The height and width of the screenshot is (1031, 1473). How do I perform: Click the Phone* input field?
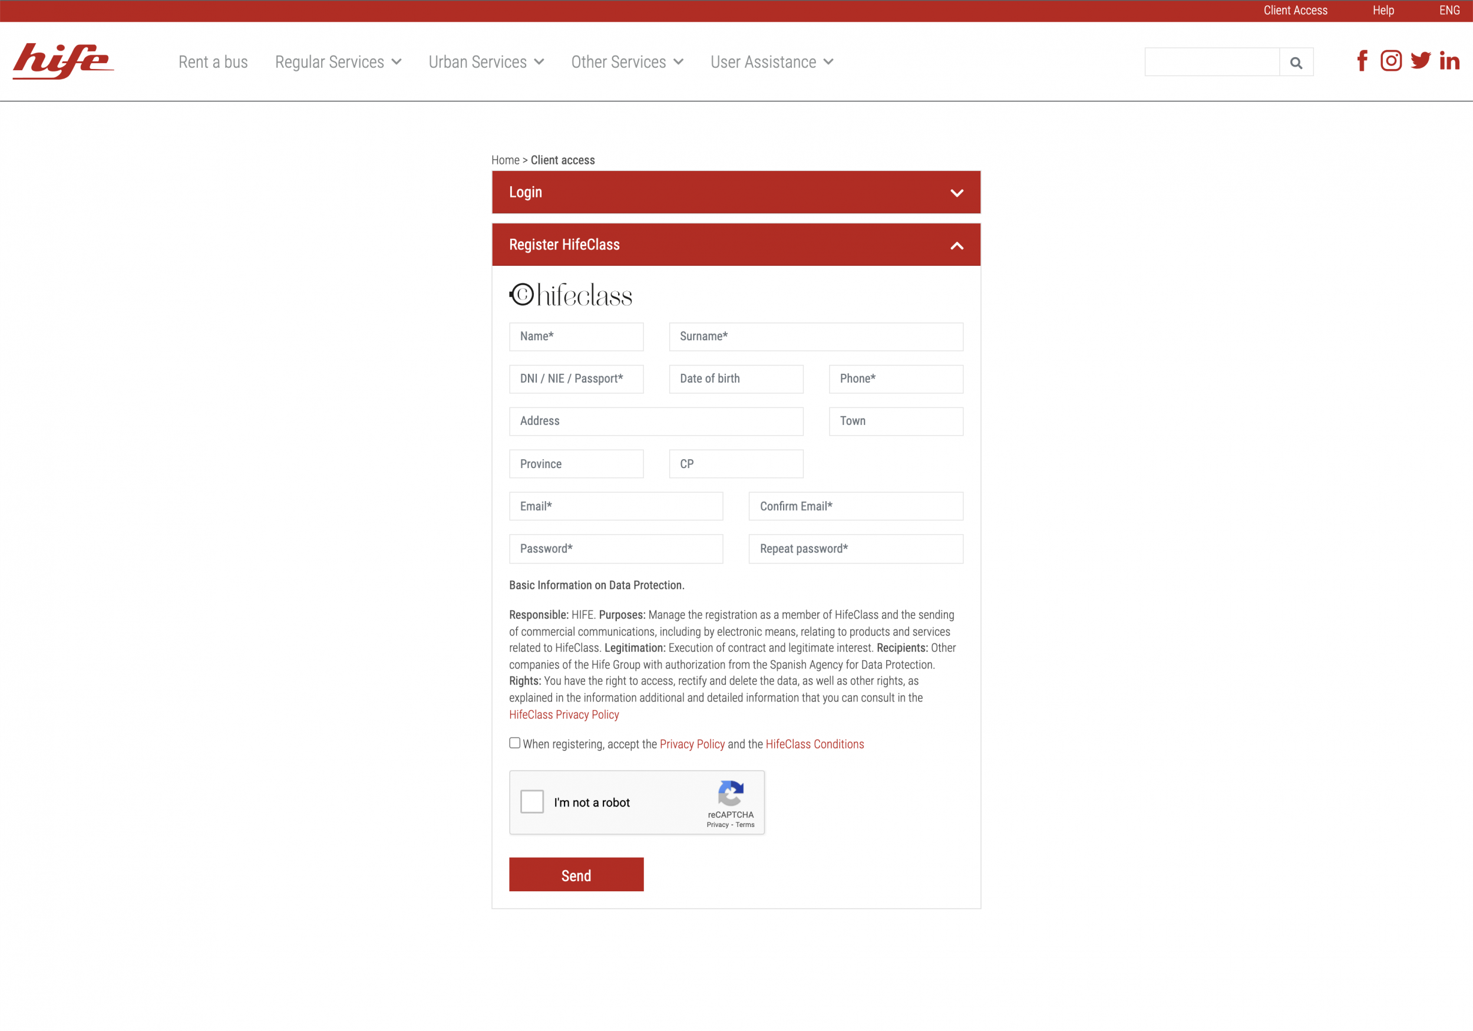coord(896,380)
